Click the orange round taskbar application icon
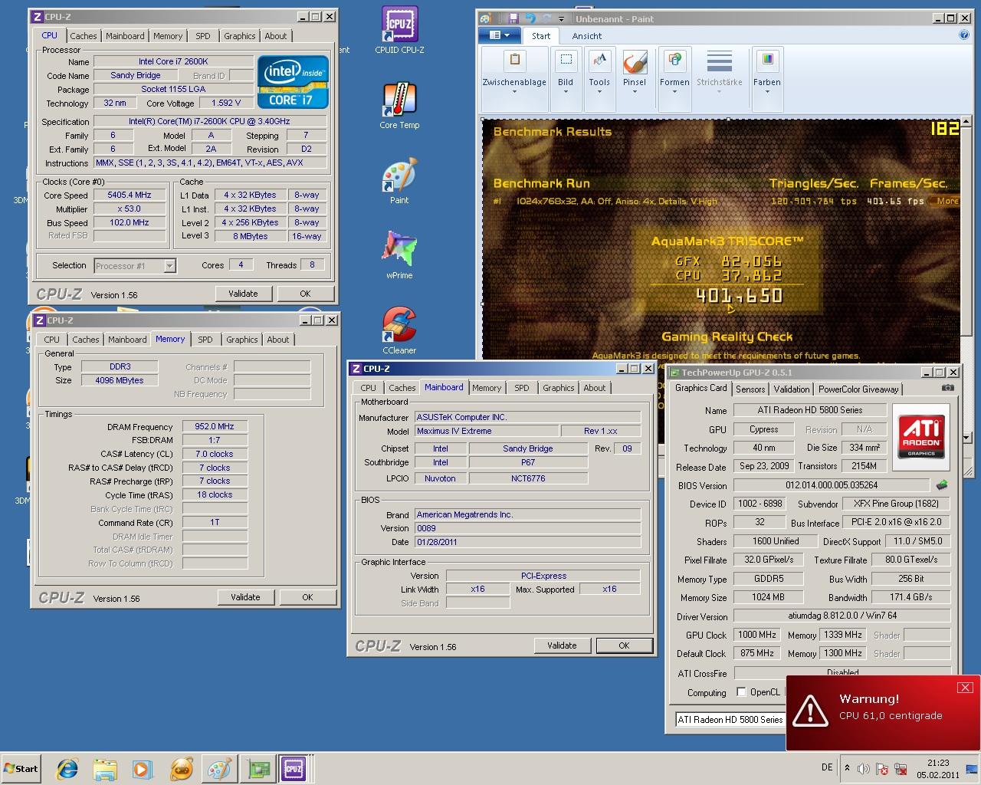The width and height of the screenshot is (981, 785). pos(182,768)
